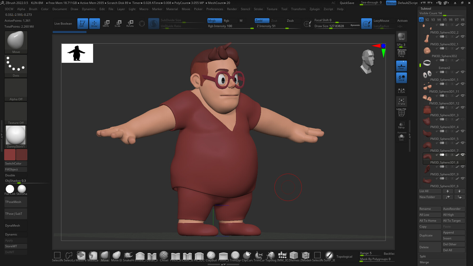The width and height of the screenshot is (473, 266).
Task: Activate Solo mode icon
Action: tap(401, 137)
